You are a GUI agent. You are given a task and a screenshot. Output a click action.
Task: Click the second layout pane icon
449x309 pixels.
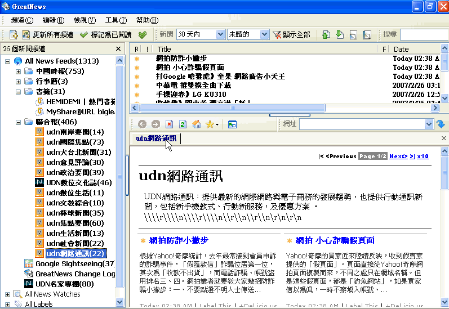click(x=367, y=35)
